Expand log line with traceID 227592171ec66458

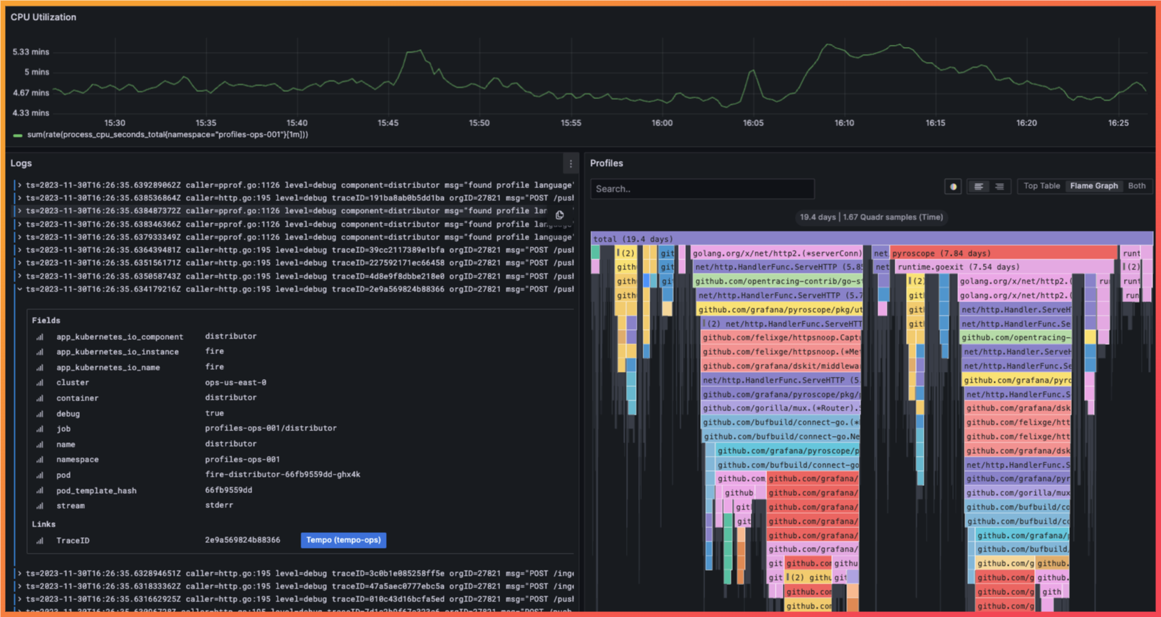[x=20, y=263]
